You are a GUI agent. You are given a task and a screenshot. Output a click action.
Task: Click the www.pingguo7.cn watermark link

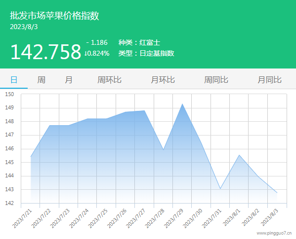pos(274,233)
